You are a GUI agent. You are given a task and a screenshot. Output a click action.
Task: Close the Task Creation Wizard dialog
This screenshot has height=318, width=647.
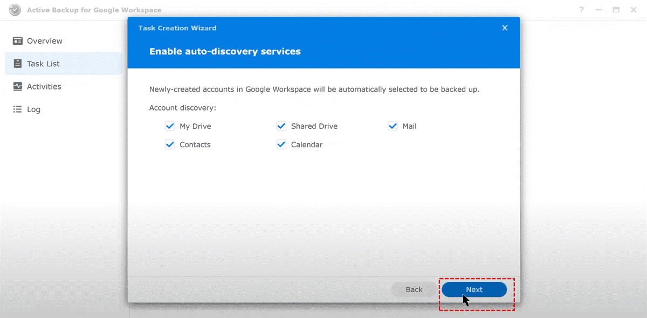click(x=505, y=28)
